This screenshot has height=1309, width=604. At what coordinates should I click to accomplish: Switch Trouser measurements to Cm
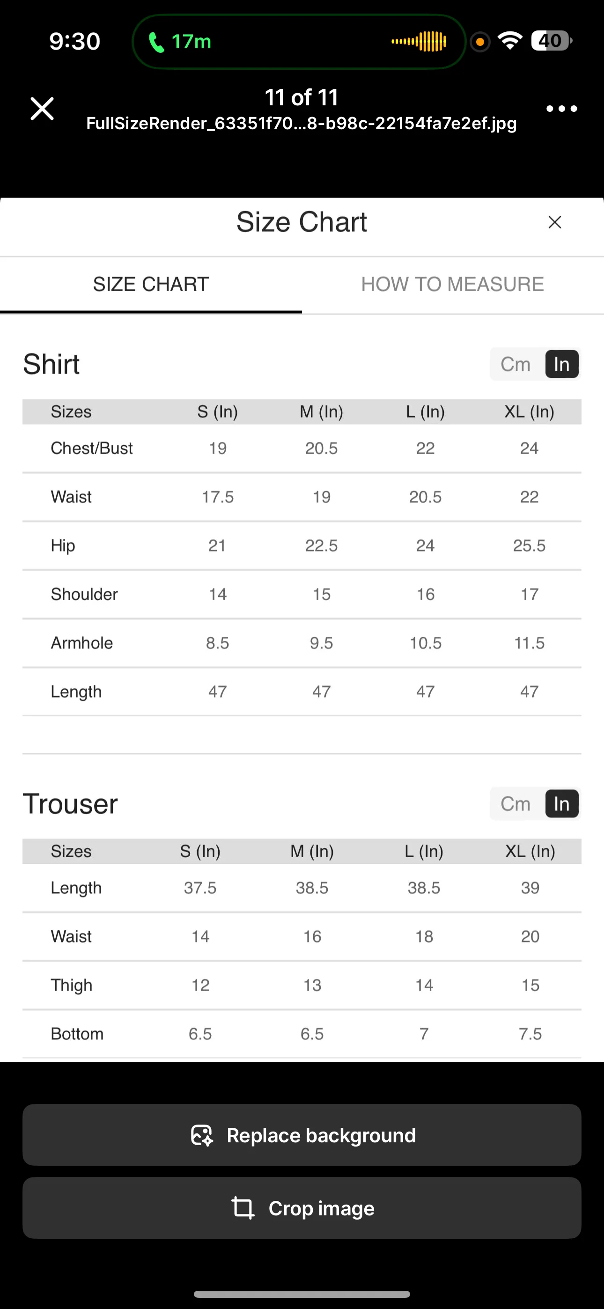click(x=516, y=804)
